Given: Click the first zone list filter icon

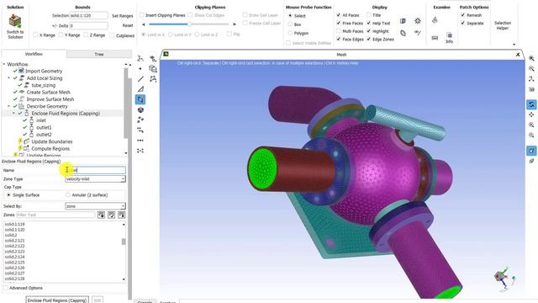Looking at the screenshot, I should pyautogui.click(x=101, y=215).
